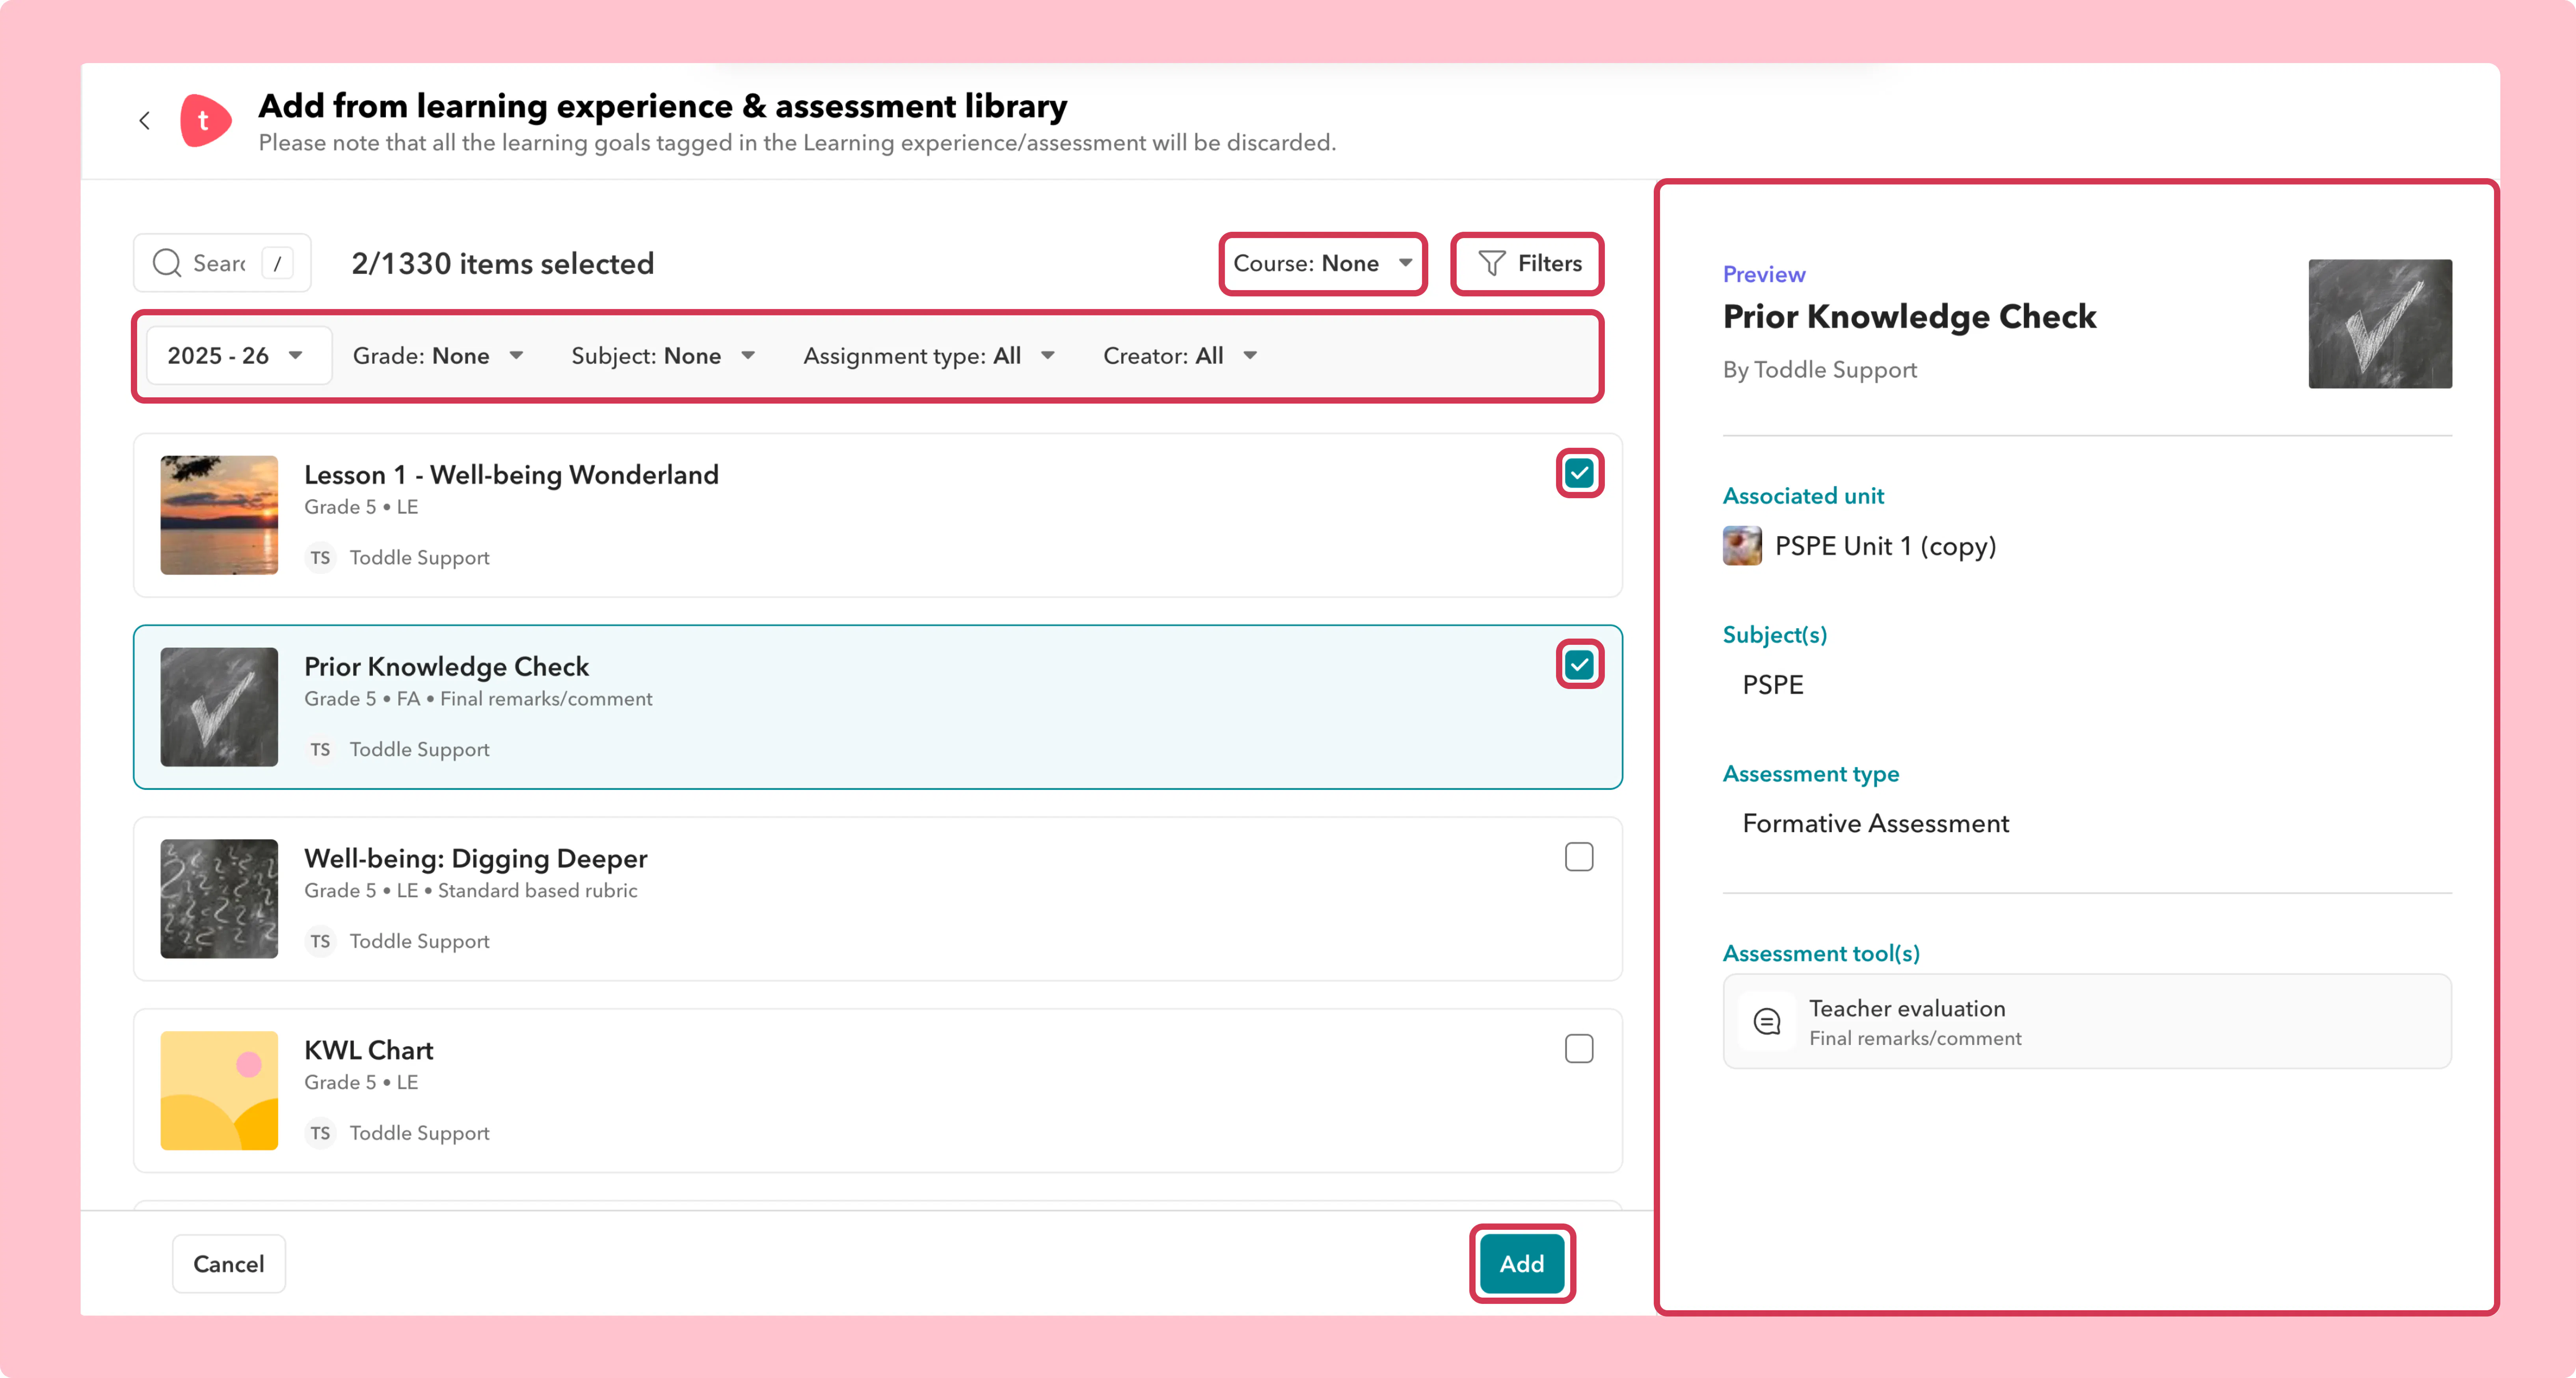Screen dimensions: 2576x1378
Task: Click the Teacher evaluation comment icon
Action: point(1767,1021)
